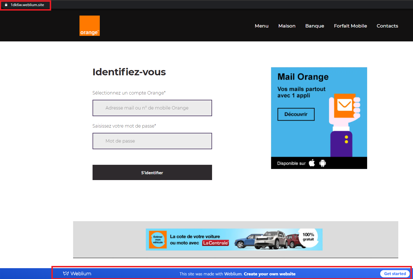
Task: Click the Identifiez-vous heading
Action: click(x=129, y=72)
